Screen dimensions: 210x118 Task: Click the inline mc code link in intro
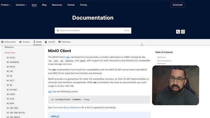coord(68,57)
